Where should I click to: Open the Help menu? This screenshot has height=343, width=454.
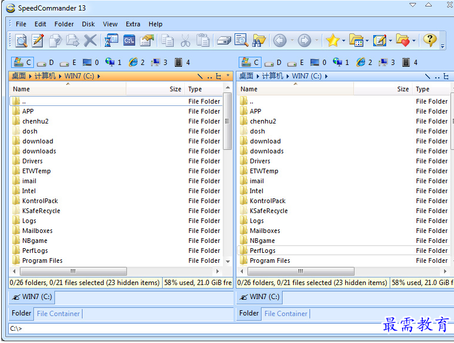156,24
